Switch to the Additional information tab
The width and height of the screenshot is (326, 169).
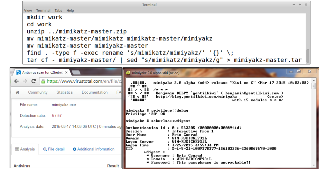click(94, 149)
